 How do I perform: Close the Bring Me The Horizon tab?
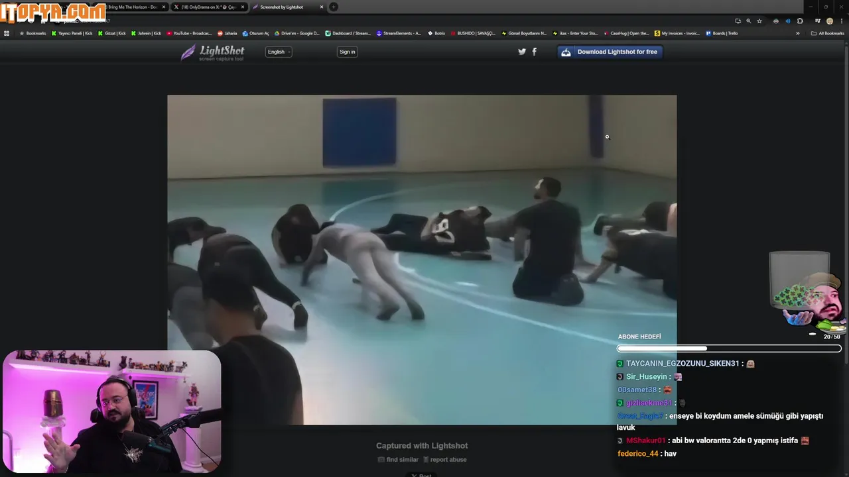(164, 7)
